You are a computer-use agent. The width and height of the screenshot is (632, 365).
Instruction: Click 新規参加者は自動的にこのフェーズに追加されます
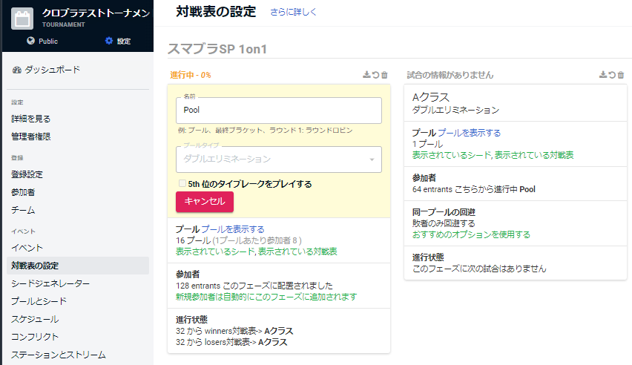266,297
